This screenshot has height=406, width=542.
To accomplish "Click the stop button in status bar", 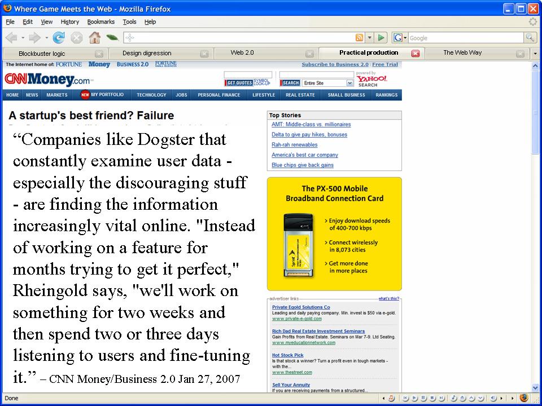I will (432, 398).
